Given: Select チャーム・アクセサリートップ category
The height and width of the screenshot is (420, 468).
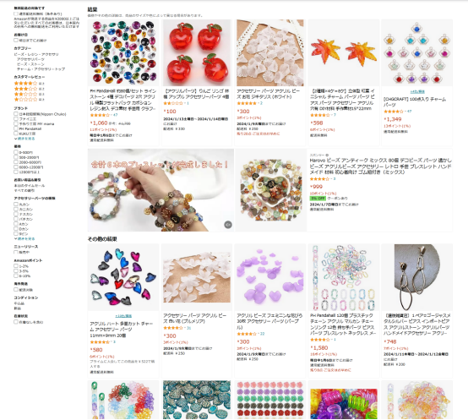Looking at the screenshot, I should pos(41,69).
